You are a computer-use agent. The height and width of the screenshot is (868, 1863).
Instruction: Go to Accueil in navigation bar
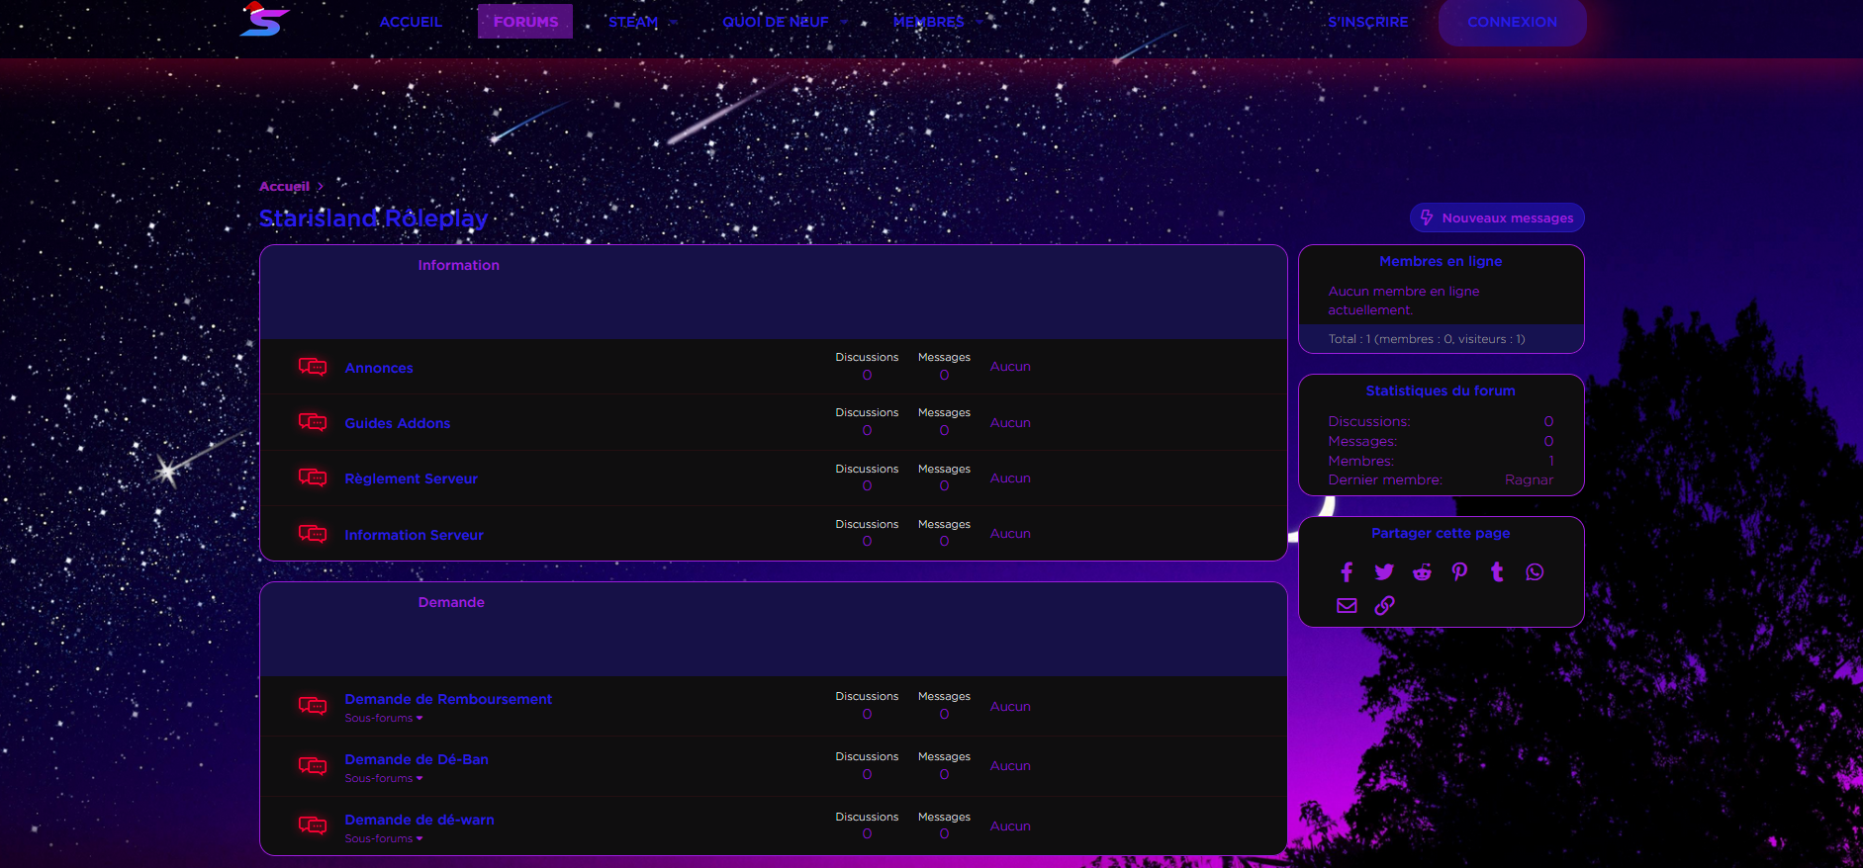click(411, 22)
